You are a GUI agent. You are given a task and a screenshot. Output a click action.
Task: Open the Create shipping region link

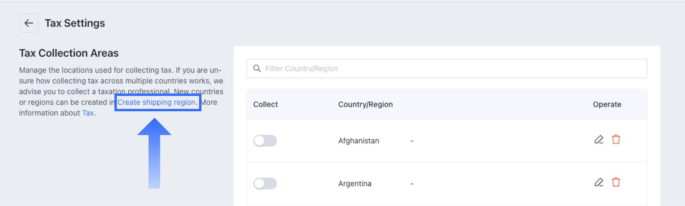pyautogui.click(x=156, y=102)
